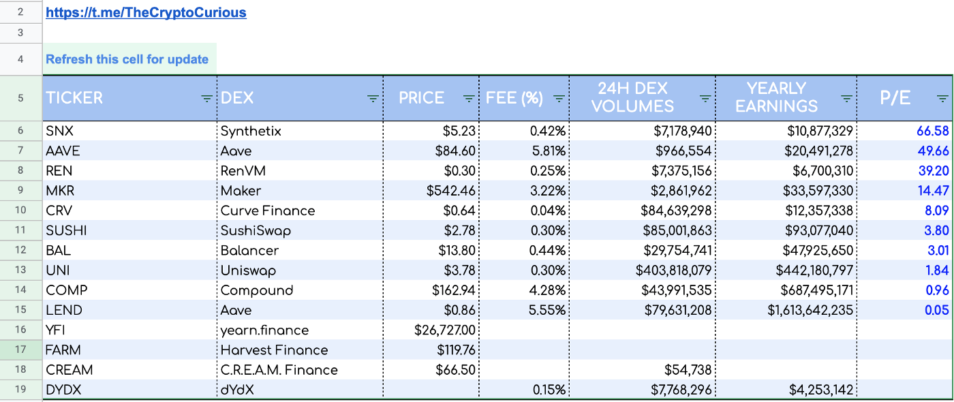Select the FARM ticker cell
Viewport: 954px width, 402px height.
129,350
